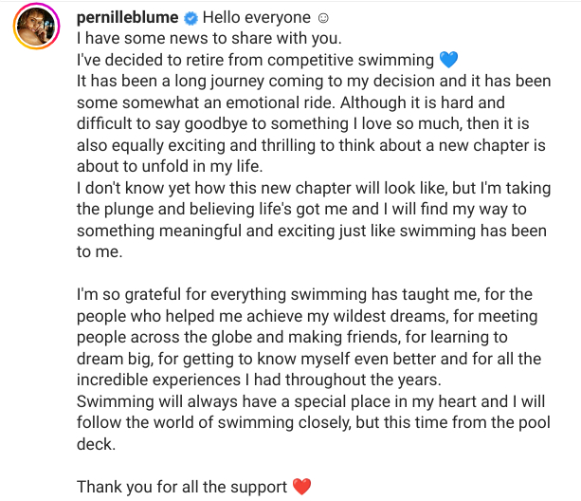
Task: Click the line 'about to unfold in my life.'
Action: click(170, 166)
